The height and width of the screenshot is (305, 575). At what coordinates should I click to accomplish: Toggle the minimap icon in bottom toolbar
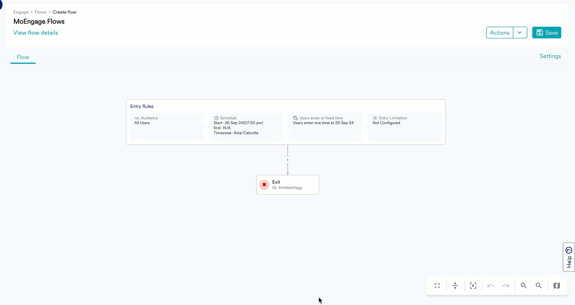[557, 286]
